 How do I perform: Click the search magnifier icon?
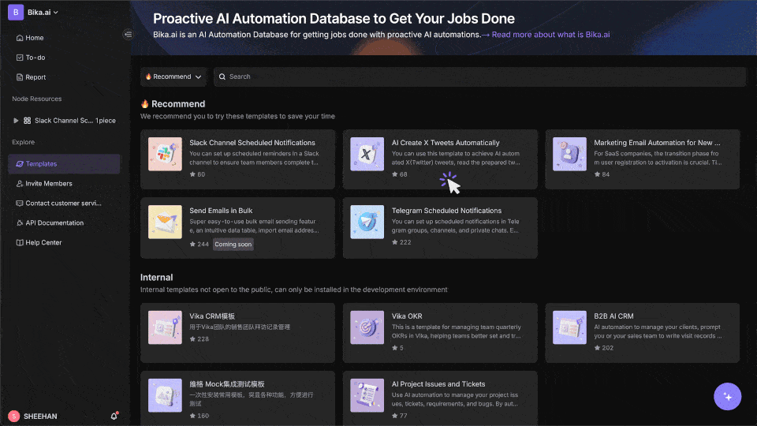tap(222, 77)
